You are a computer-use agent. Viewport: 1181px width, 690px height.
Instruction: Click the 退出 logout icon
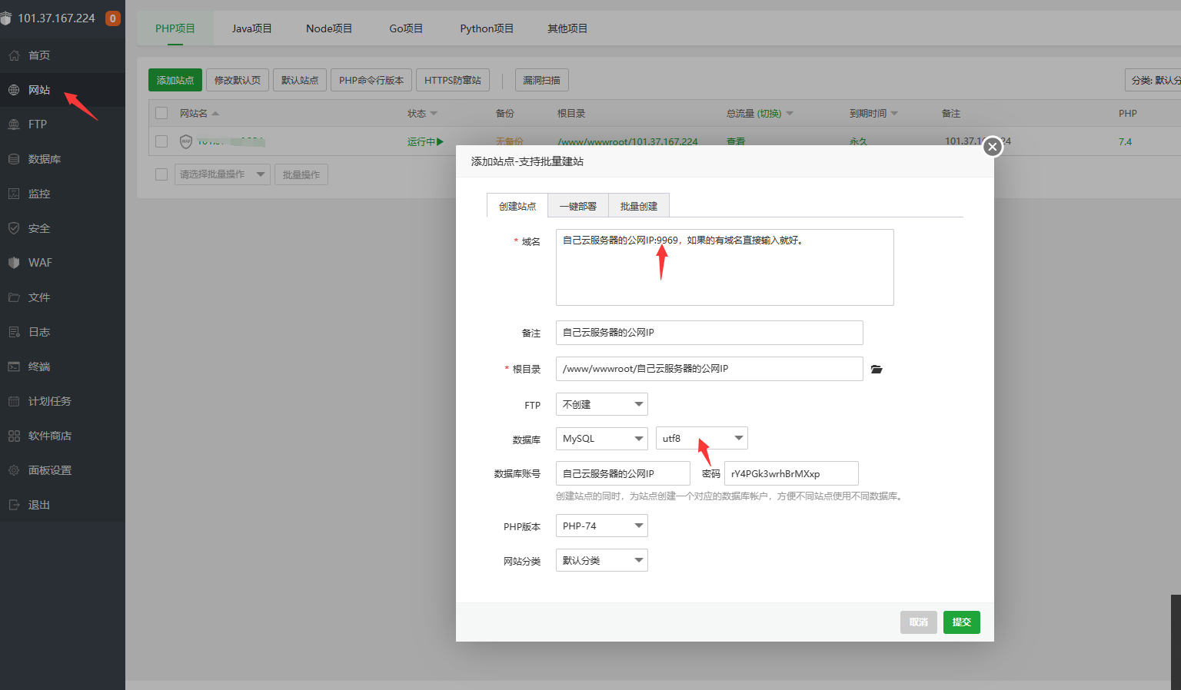point(14,505)
